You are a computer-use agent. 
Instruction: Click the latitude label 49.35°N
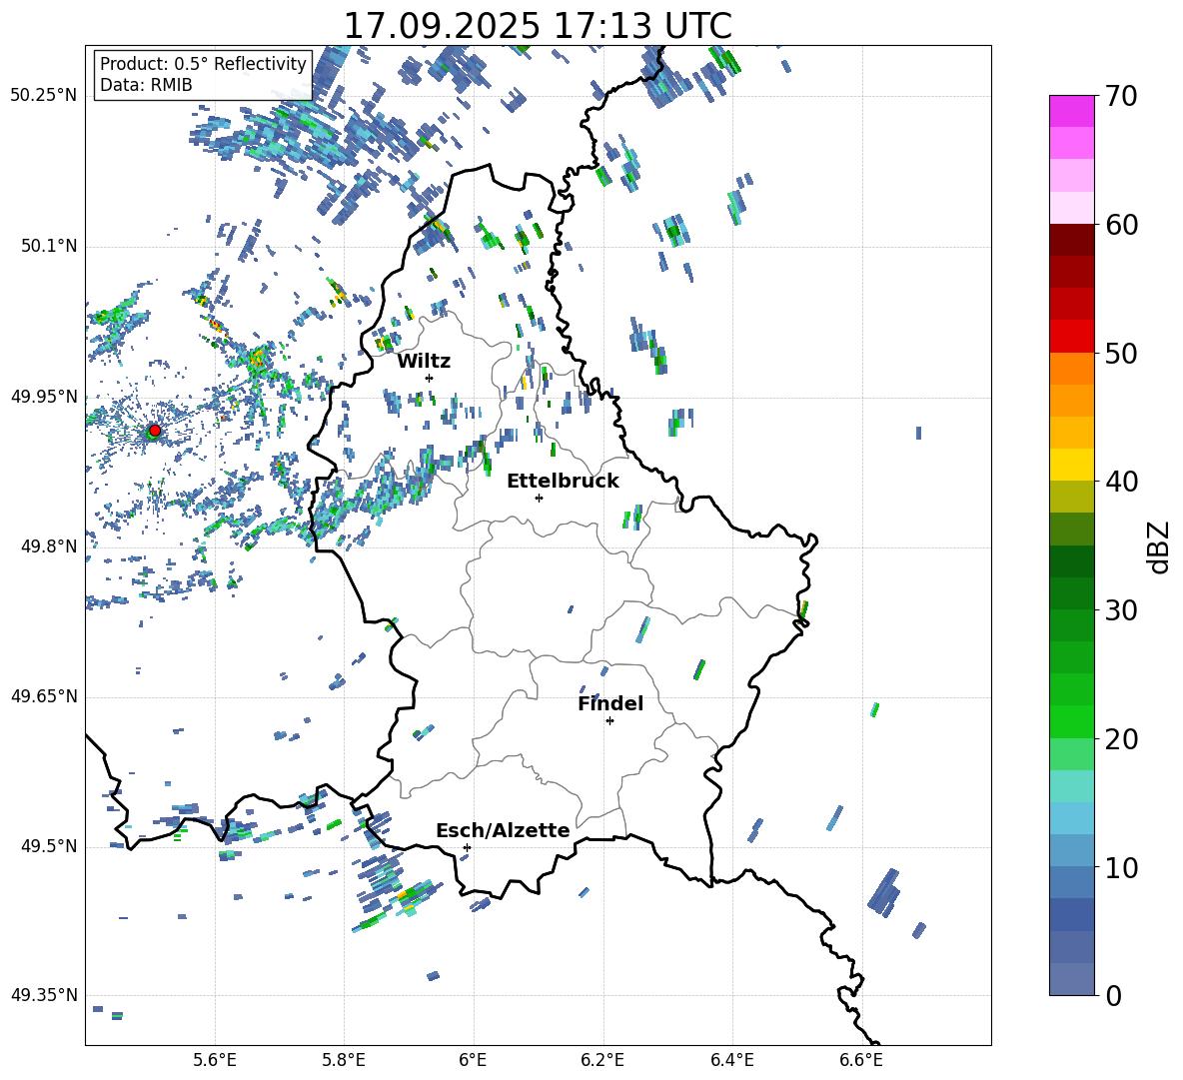(44, 995)
